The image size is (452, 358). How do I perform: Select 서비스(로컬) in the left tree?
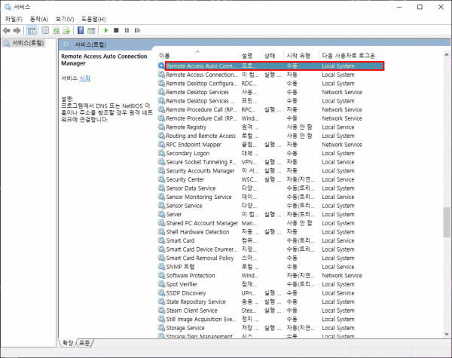tap(24, 43)
